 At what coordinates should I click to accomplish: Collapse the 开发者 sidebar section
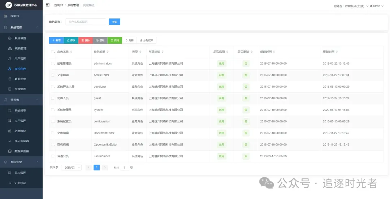[37, 100]
